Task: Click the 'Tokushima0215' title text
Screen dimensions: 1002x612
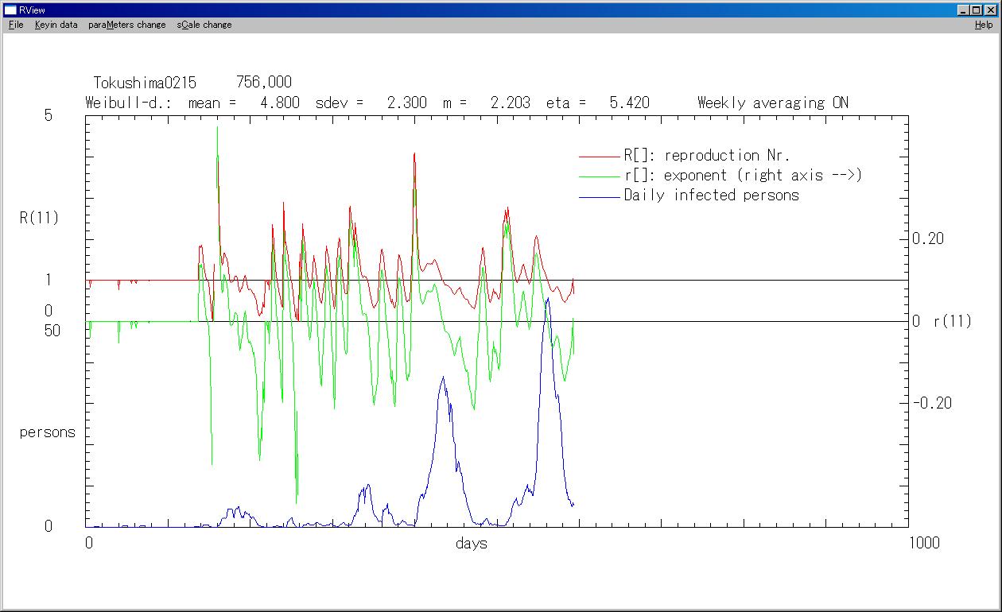Action: 145,83
